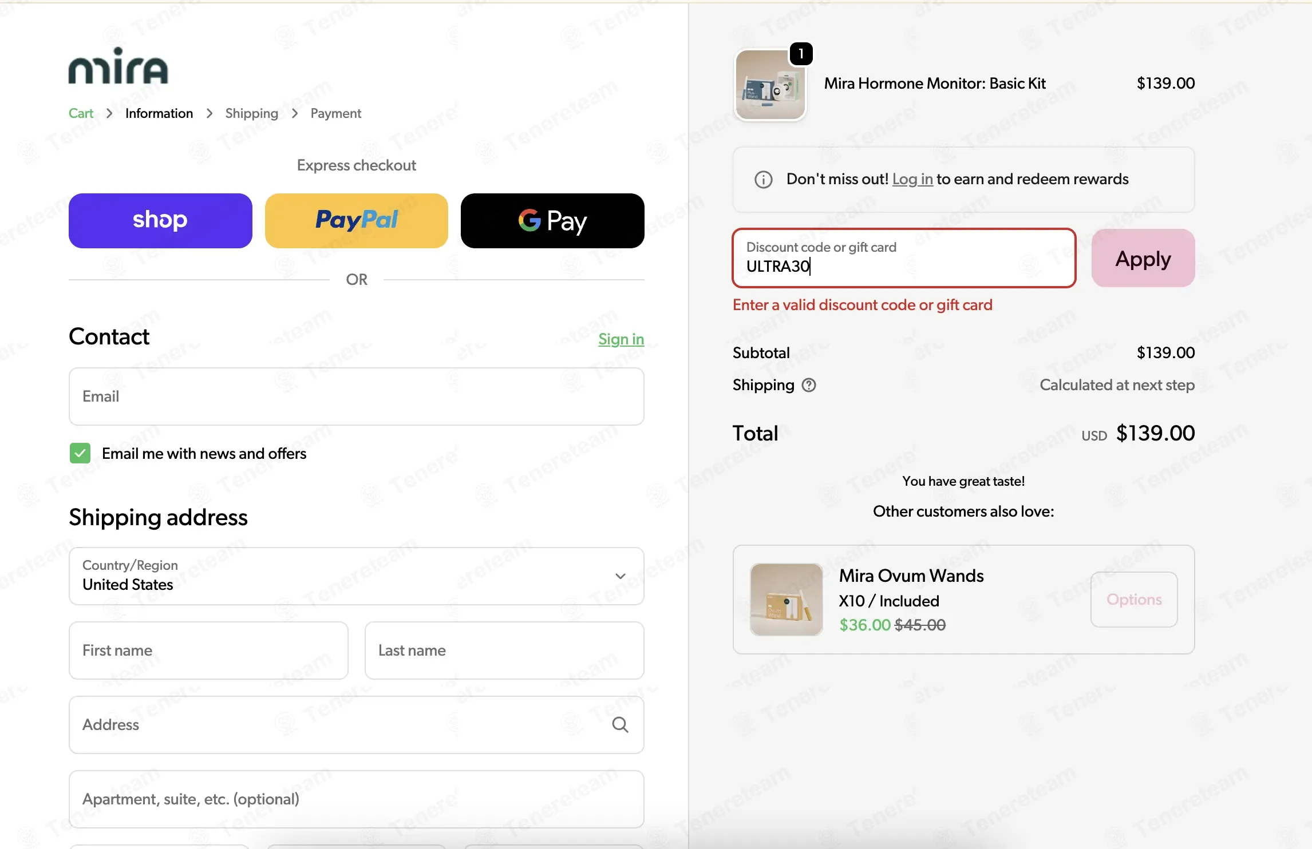Click the $36.00 sale price
The height and width of the screenshot is (849, 1312).
[x=864, y=625]
